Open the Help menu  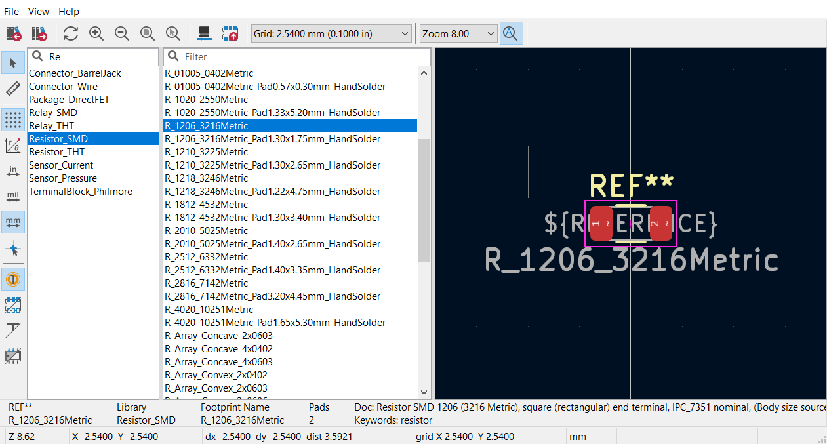pos(69,11)
